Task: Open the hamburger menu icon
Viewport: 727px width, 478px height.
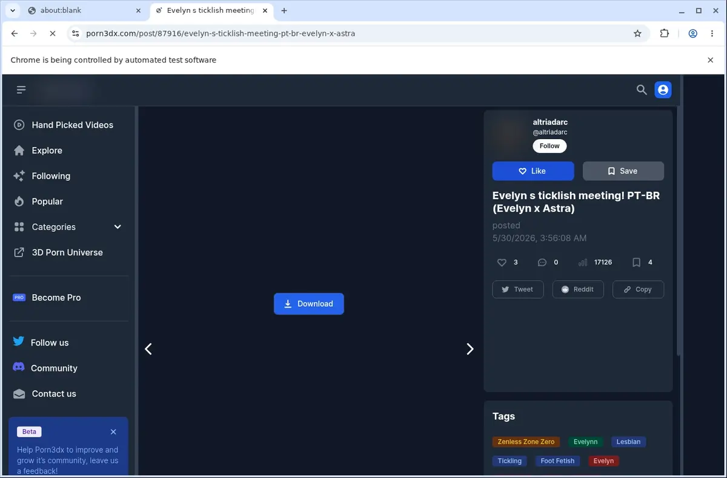Action: tap(21, 90)
